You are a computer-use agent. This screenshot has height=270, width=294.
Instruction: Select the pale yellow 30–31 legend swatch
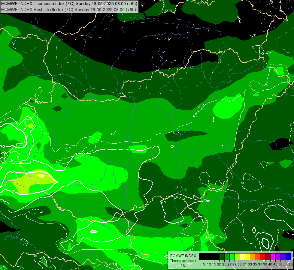(242, 256)
